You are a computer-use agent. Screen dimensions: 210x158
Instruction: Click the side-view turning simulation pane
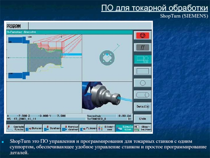[44, 58]
